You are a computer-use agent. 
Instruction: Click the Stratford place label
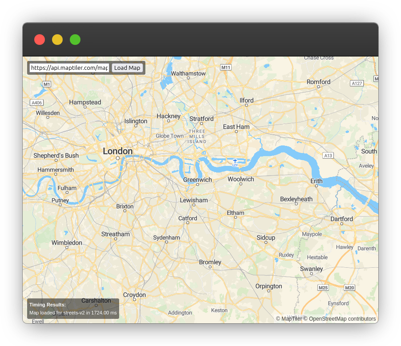pos(201,119)
